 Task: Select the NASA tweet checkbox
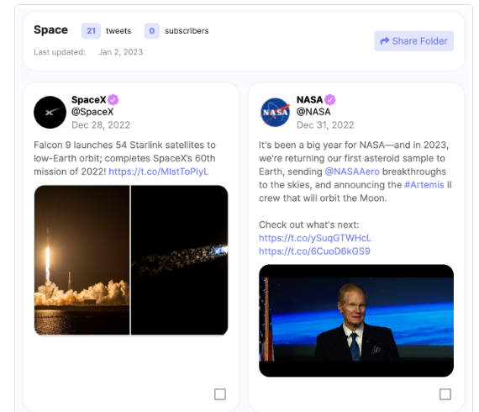click(445, 394)
